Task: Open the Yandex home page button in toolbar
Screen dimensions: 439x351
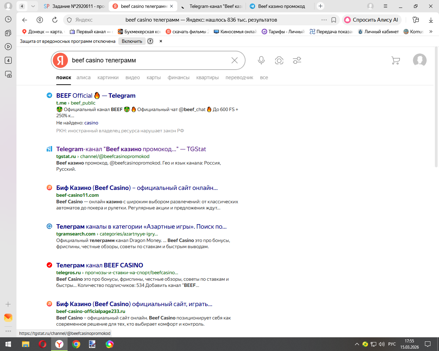Action: coord(40,20)
